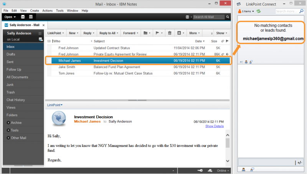The image size is (307, 174).
Task: Click in the Search more field in LinkPoint Connect
Action: [287, 11]
